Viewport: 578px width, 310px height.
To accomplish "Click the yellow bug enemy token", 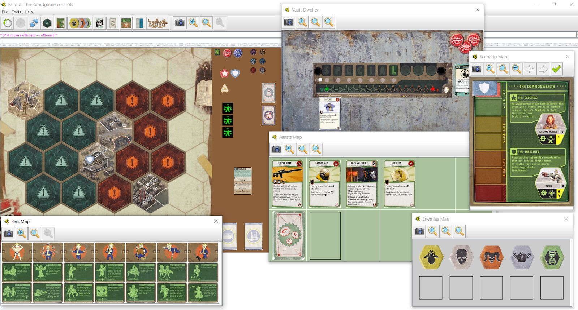I will click(x=431, y=257).
